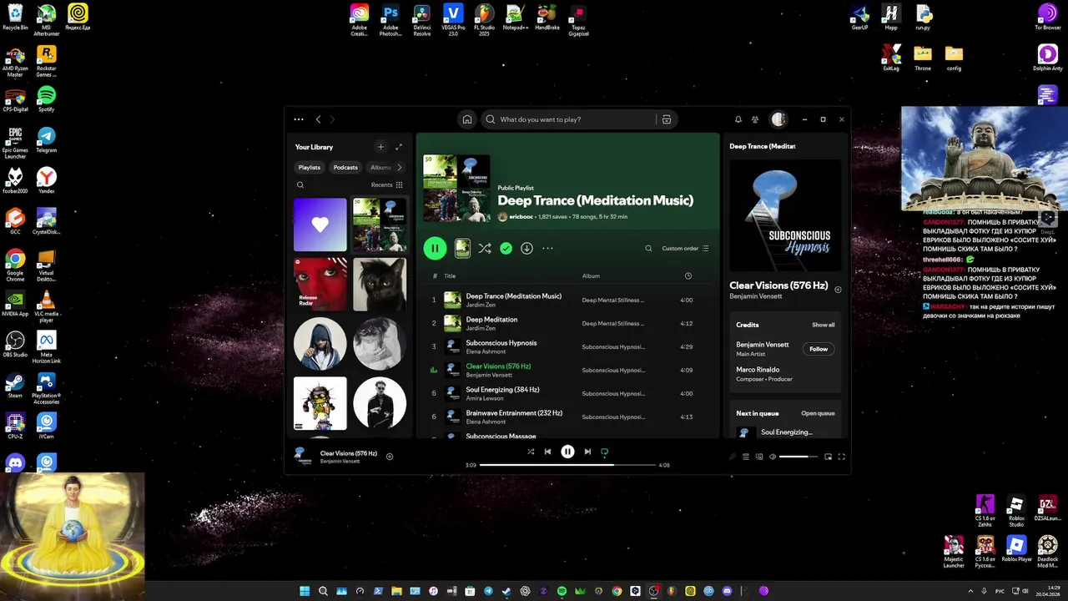Follow Benjamin Vensett
The width and height of the screenshot is (1068, 601).
(819, 349)
